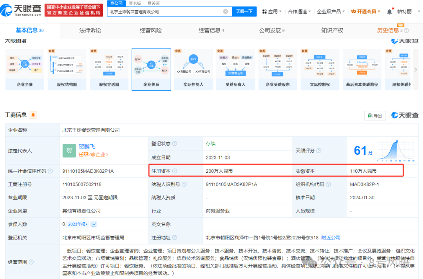Expand the 2023年报 selector
Image resolution: width=423 pixels, height=279 pixels.
pyautogui.click(x=78, y=224)
